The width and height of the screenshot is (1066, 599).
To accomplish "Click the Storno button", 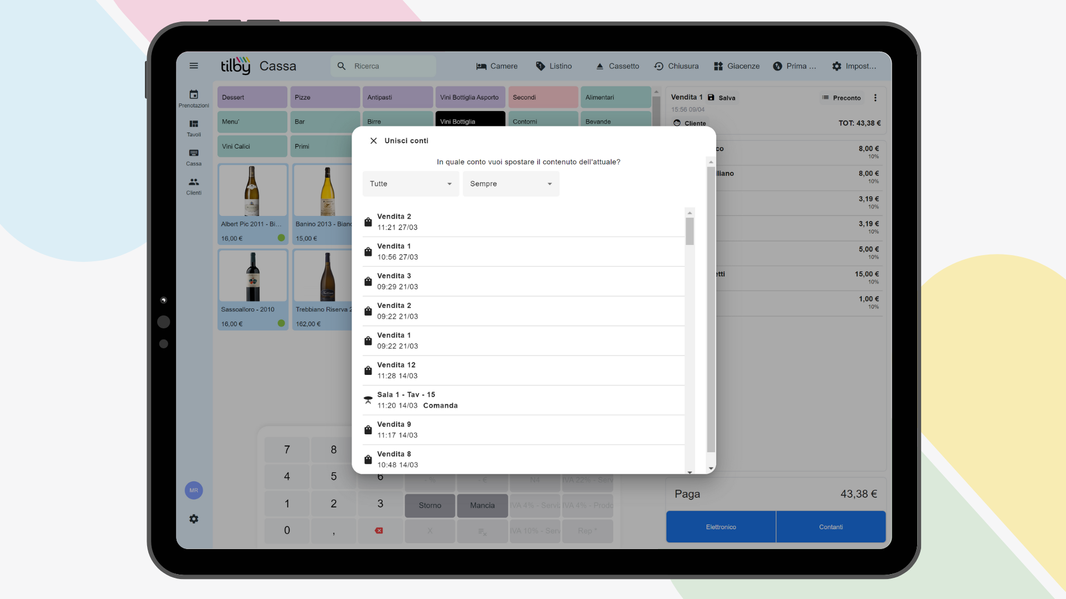I will [x=430, y=505].
